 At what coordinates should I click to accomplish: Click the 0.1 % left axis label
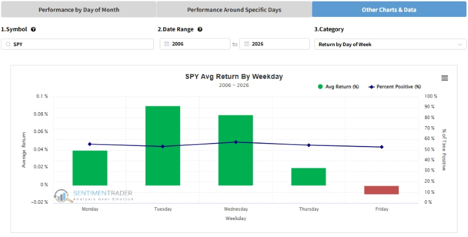click(42, 96)
